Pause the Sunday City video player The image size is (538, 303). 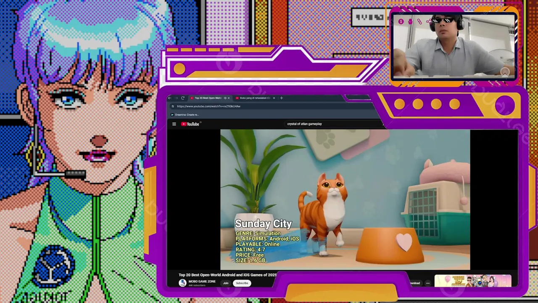pyautogui.click(x=345, y=199)
